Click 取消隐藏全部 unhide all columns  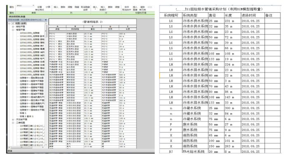pos(85,8)
